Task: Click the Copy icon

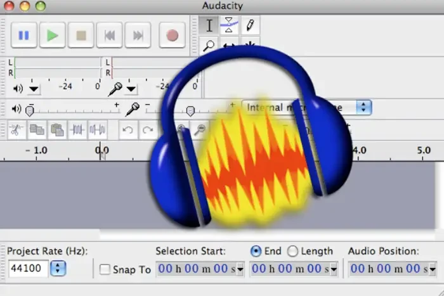Action: [x=37, y=130]
